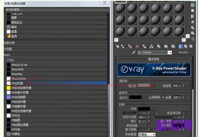The height and width of the screenshot is (137, 199).
Task: Click the 按名称搜索 search field
Action: (x=57, y=10)
